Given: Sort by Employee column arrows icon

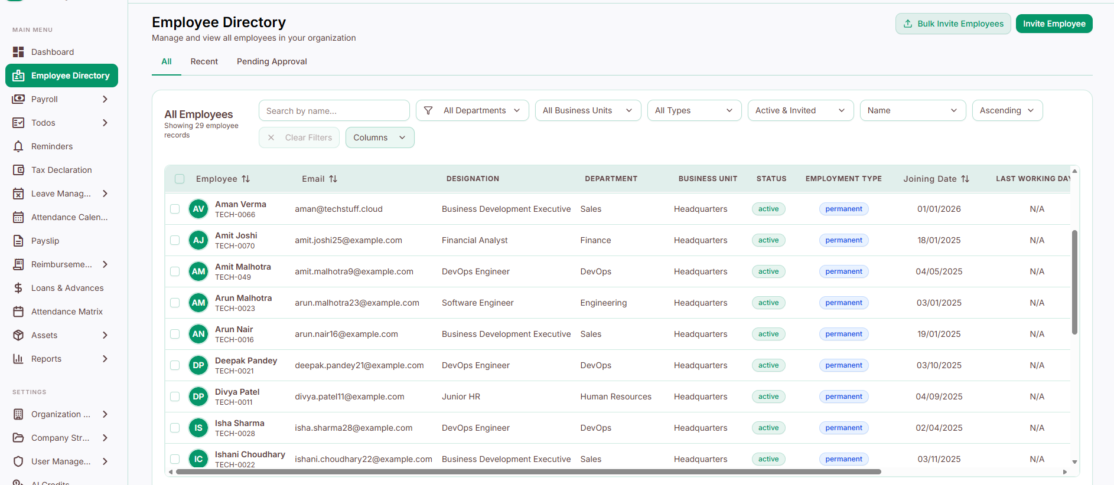Looking at the screenshot, I should [x=246, y=179].
